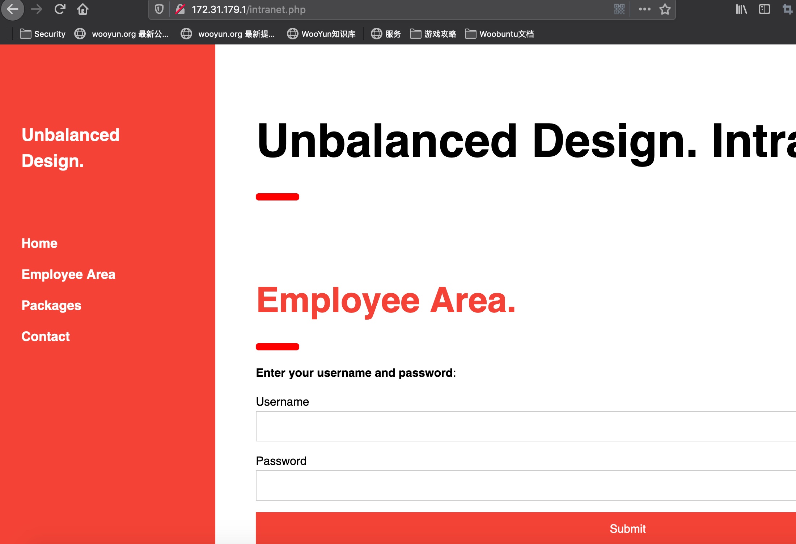Click the screenshot crop icon
The width and height of the screenshot is (796, 544).
point(788,9)
